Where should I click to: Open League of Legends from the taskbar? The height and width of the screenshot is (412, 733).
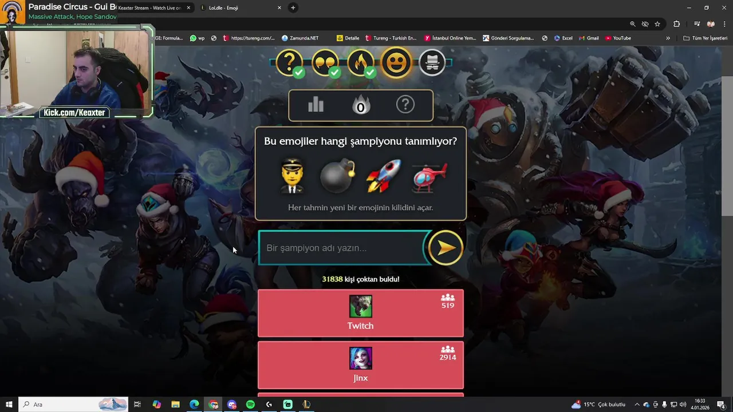[306, 405]
